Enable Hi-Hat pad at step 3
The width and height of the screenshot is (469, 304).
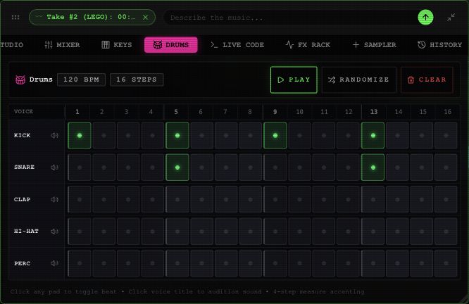pyautogui.click(x=128, y=232)
